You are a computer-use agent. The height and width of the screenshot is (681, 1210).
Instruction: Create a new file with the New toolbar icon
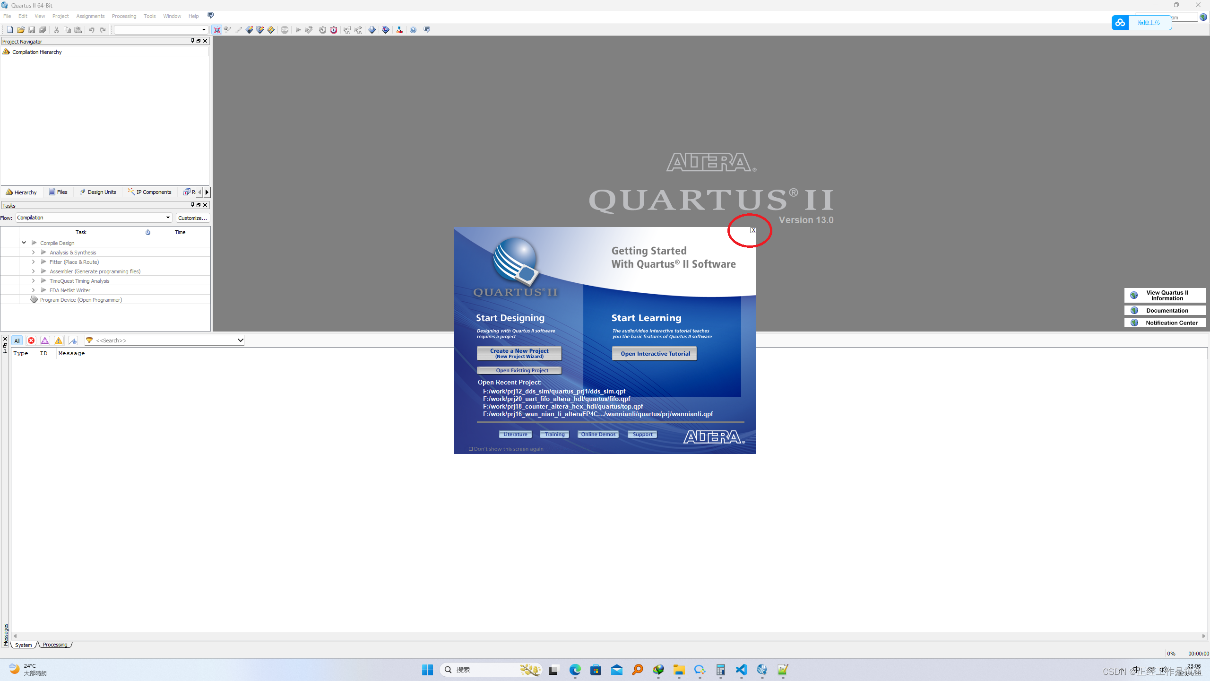tap(9, 29)
